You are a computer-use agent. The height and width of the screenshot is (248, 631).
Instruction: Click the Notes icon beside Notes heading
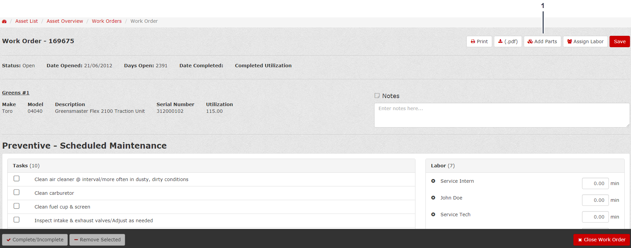377,96
